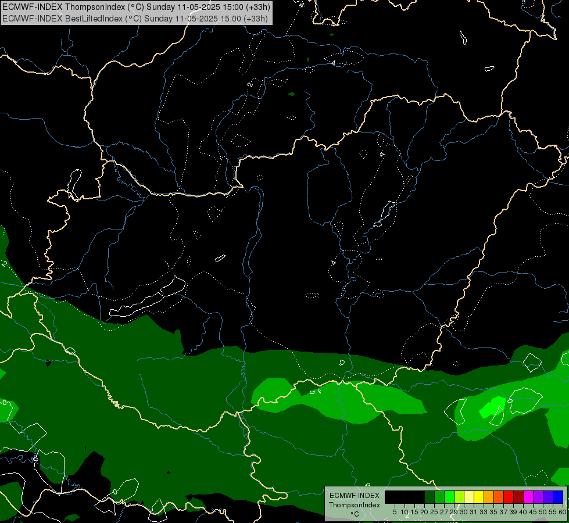Select the indigo 50–55 legend swatch
The height and width of the screenshot is (523, 569).
tap(548, 497)
